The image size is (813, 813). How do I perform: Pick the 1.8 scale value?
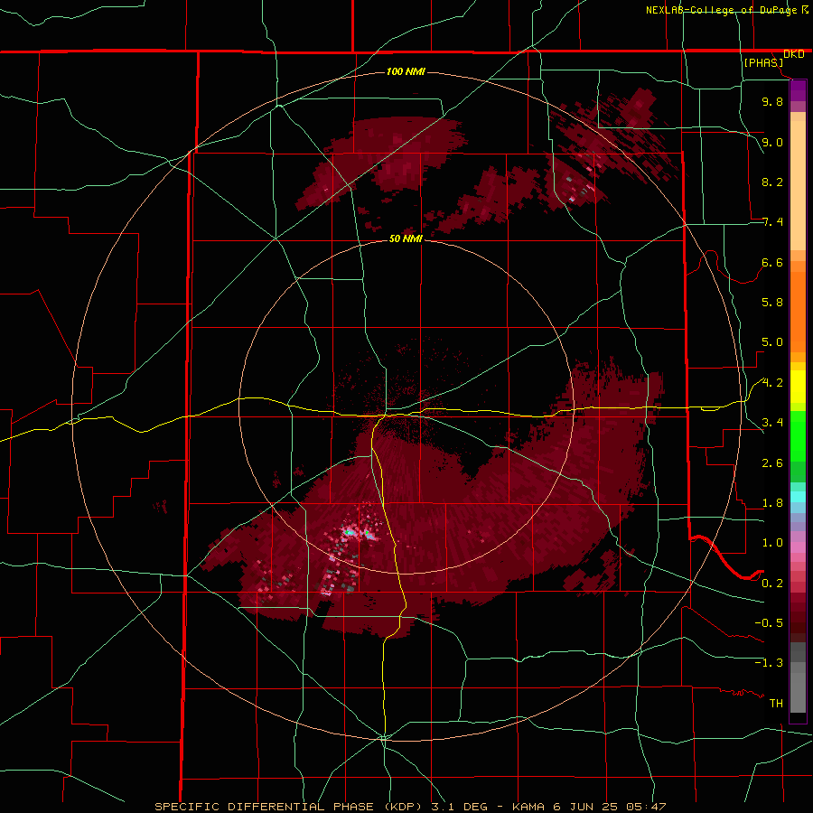coord(772,503)
